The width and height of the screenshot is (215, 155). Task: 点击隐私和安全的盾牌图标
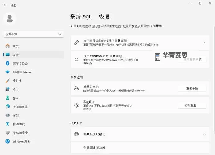coord(7,133)
